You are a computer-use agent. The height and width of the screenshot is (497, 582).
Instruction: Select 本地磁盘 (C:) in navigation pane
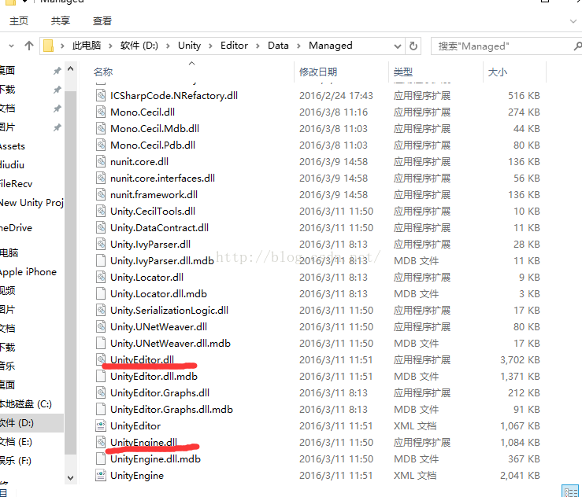coord(26,404)
